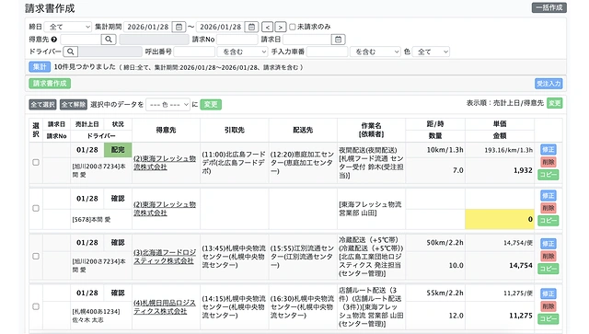The height and width of the screenshot is (334, 589).
Task: Click the ドライバー search magnifier icon
Action: [x=70, y=52]
